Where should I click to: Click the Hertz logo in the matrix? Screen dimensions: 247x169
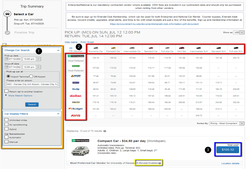pyautogui.click(x=76, y=102)
